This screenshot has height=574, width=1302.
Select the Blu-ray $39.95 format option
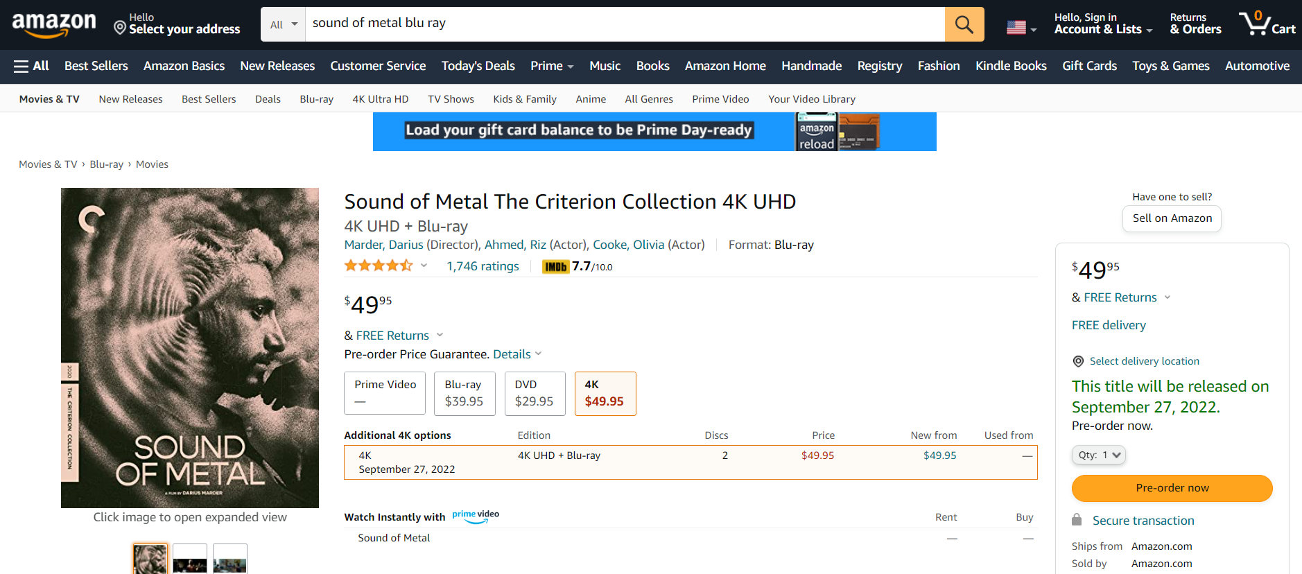point(465,393)
